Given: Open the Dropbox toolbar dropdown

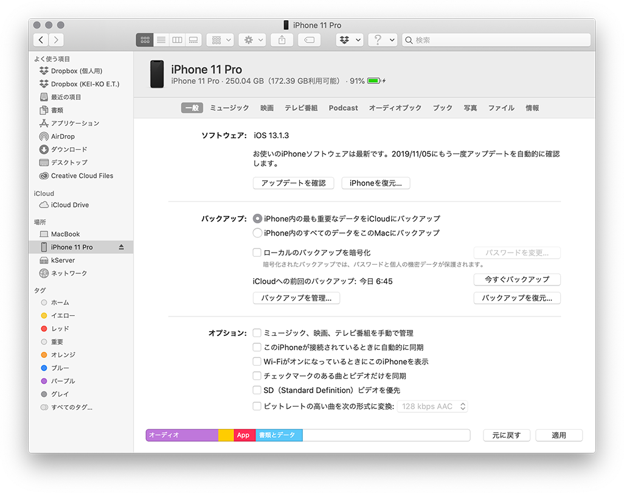Looking at the screenshot, I should [350, 40].
